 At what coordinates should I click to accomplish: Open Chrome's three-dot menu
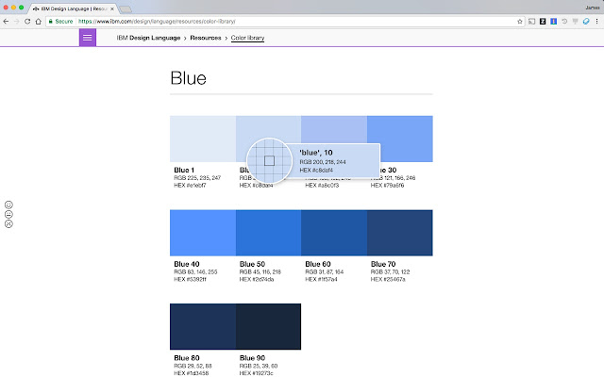tap(596, 22)
